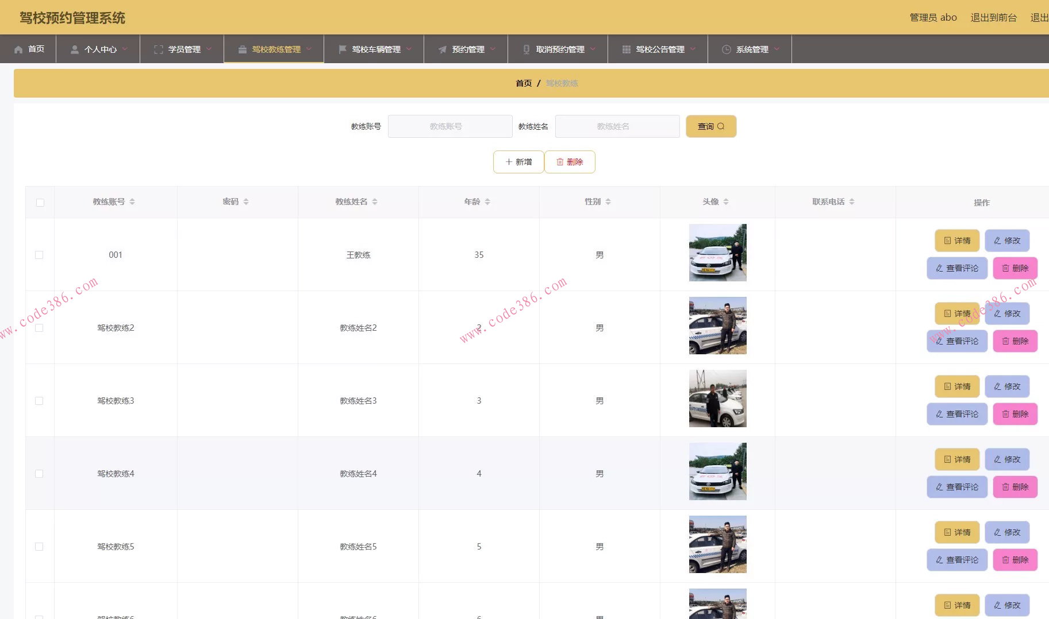Click the grid icon beside 驾校公告管理
This screenshot has width=1049, height=619.
point(627,49)
